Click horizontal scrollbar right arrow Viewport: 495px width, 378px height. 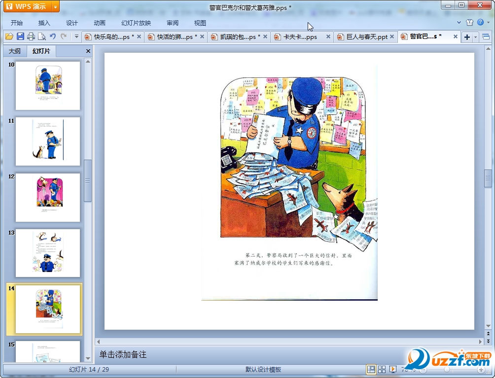[x=481, y=342]
